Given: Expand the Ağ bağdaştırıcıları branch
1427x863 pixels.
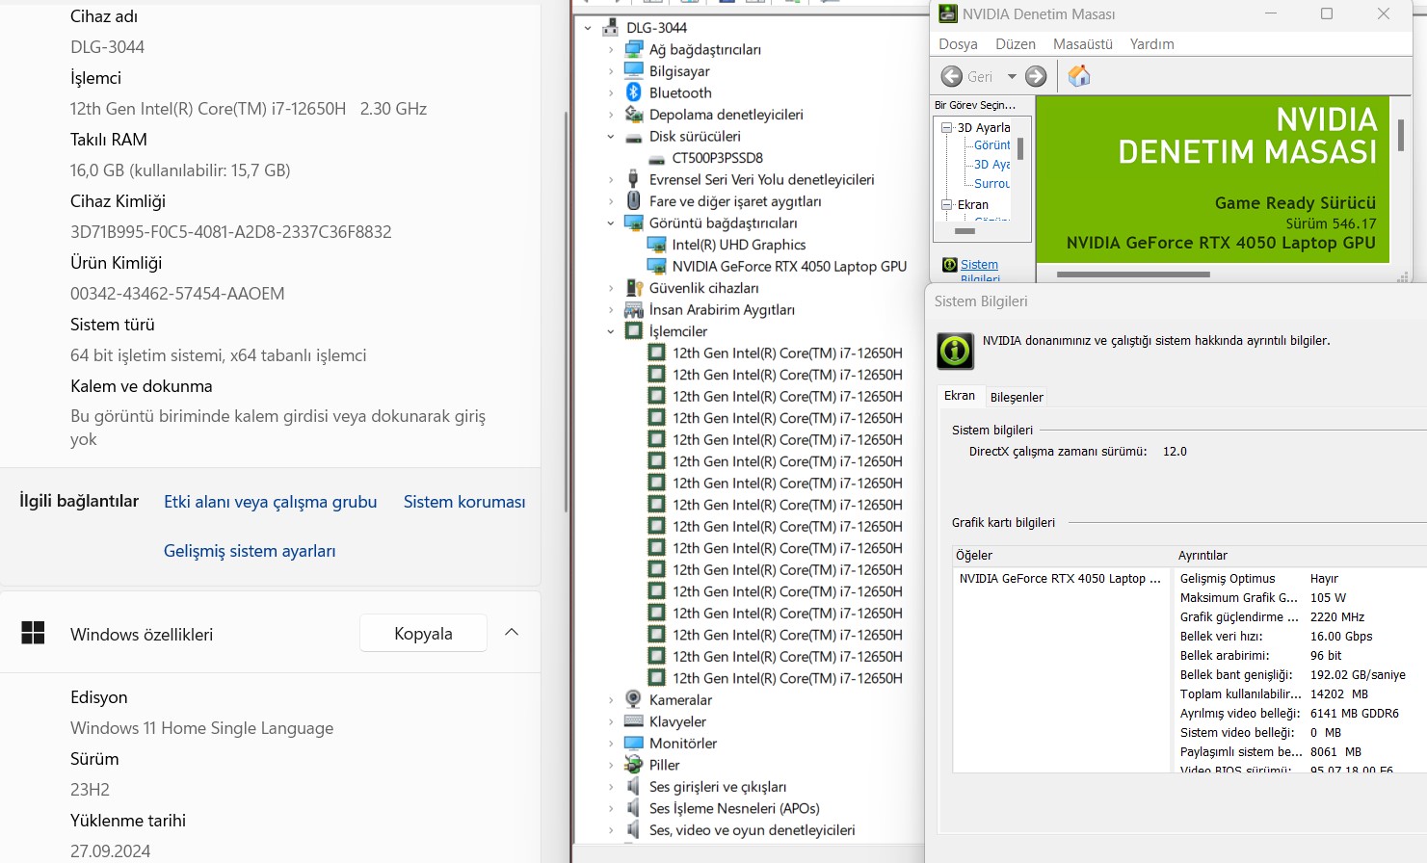Looking at the screenshot, I should [x=610, y=49].
